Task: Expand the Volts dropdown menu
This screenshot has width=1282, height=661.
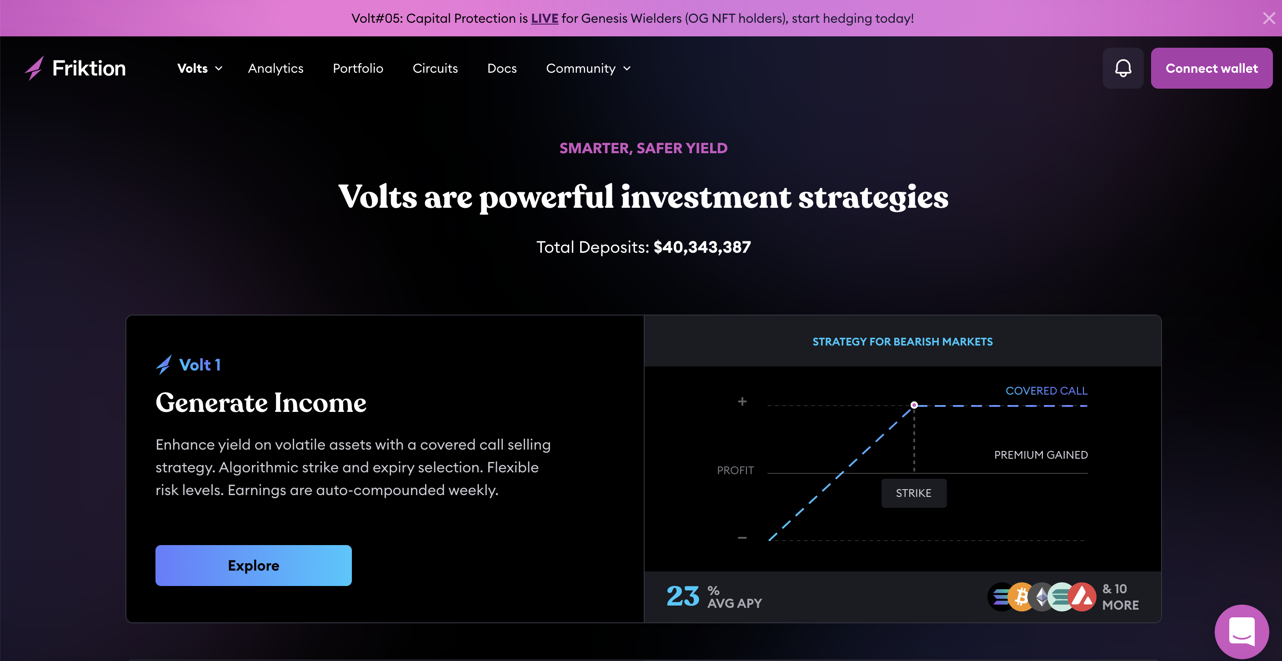Action: [200, 68]
